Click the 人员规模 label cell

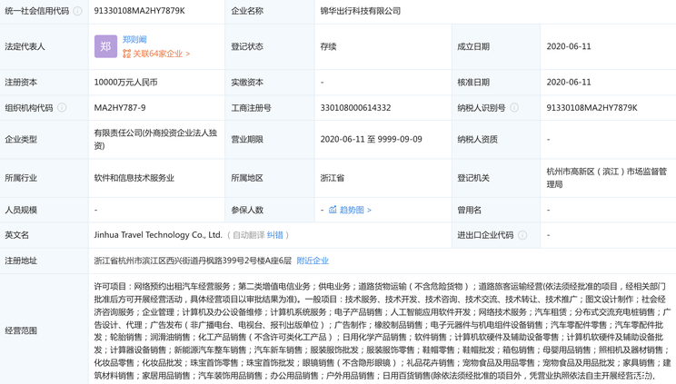coord(44,210)
